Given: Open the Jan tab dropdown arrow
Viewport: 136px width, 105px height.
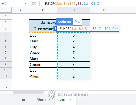Looking at the screenshot, I should pos(70,99).
